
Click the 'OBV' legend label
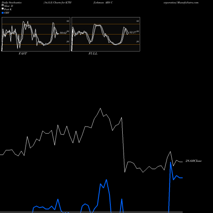pyautogui.click(x=7, y=13)
